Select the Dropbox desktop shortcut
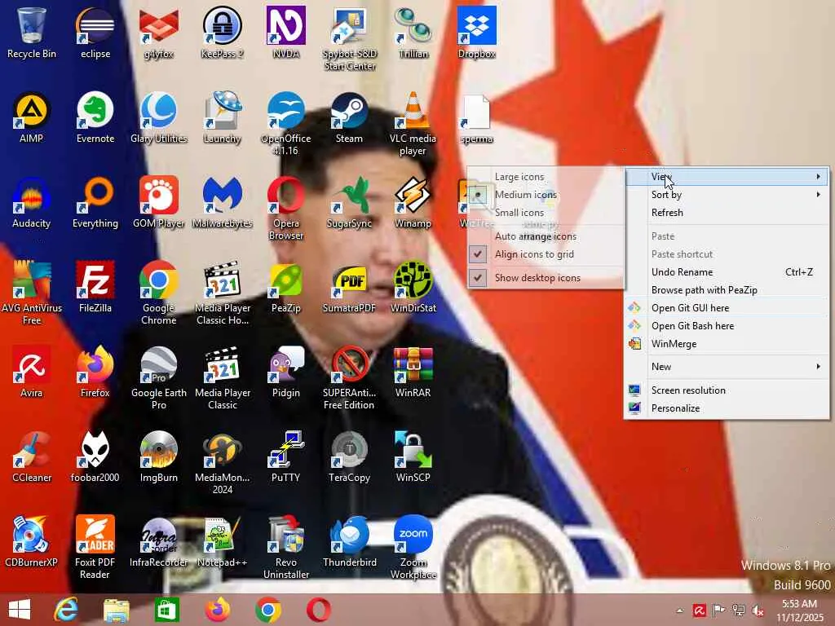835x626 pixels. click(476, 33)
